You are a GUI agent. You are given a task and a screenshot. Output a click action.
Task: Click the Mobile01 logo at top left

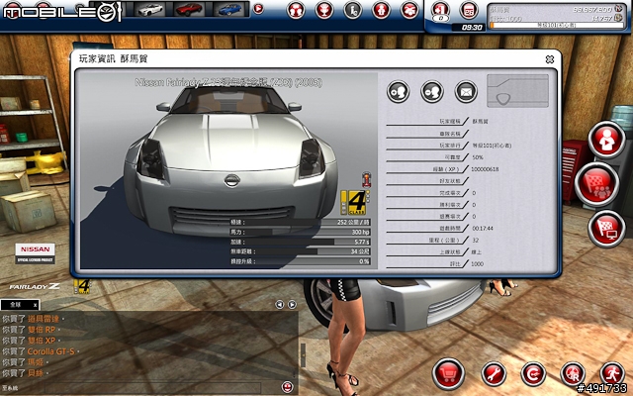(x=61, y=12)
